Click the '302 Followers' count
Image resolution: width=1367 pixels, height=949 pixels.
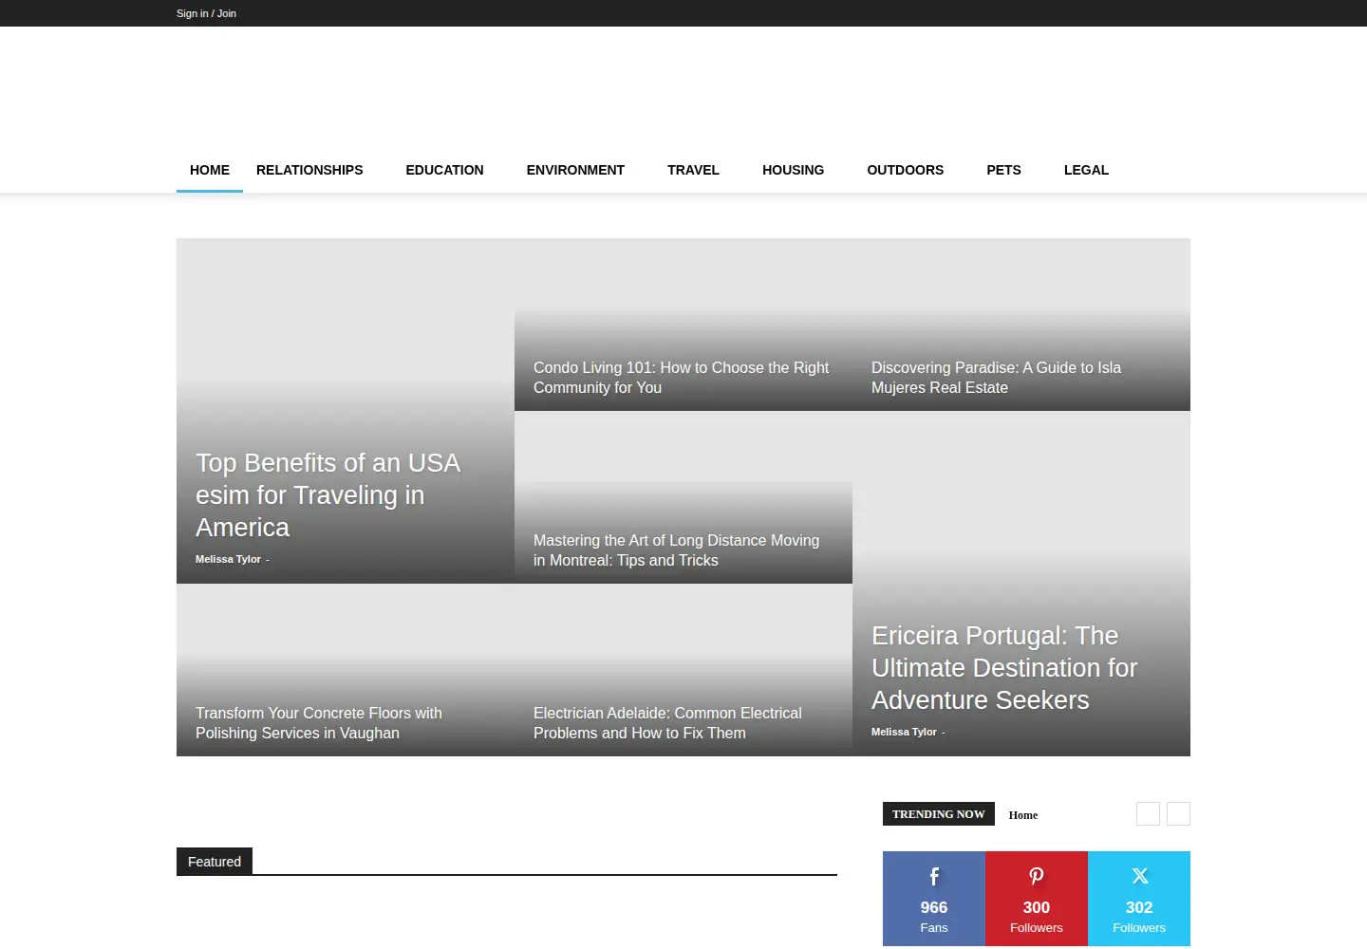(x=1139, y=917)
